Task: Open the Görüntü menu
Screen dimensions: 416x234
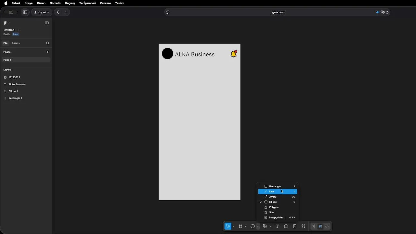Action: 55,3
